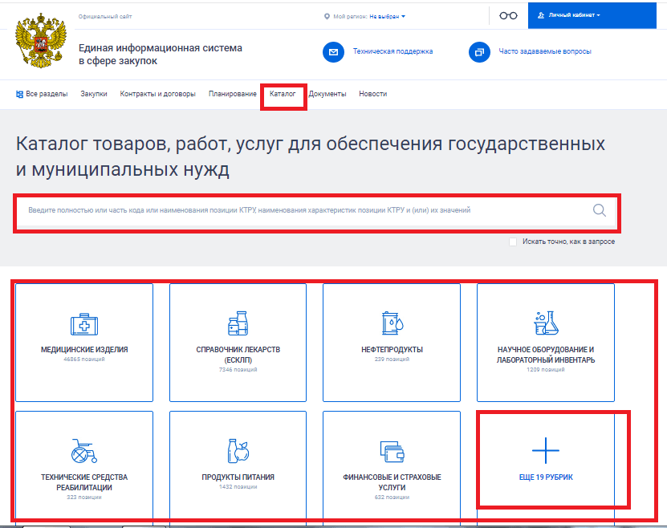
Task: Click the first aid kit medical icon
Action: [84, 324]
